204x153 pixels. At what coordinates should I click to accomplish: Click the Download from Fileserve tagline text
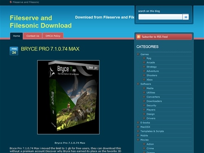click(105, 17)
